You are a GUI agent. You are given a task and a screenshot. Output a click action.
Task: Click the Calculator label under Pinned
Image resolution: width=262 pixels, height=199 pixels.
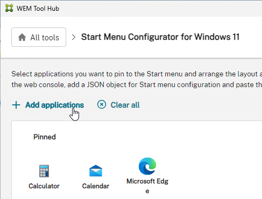pyautogui.click(x=44, y=186)
